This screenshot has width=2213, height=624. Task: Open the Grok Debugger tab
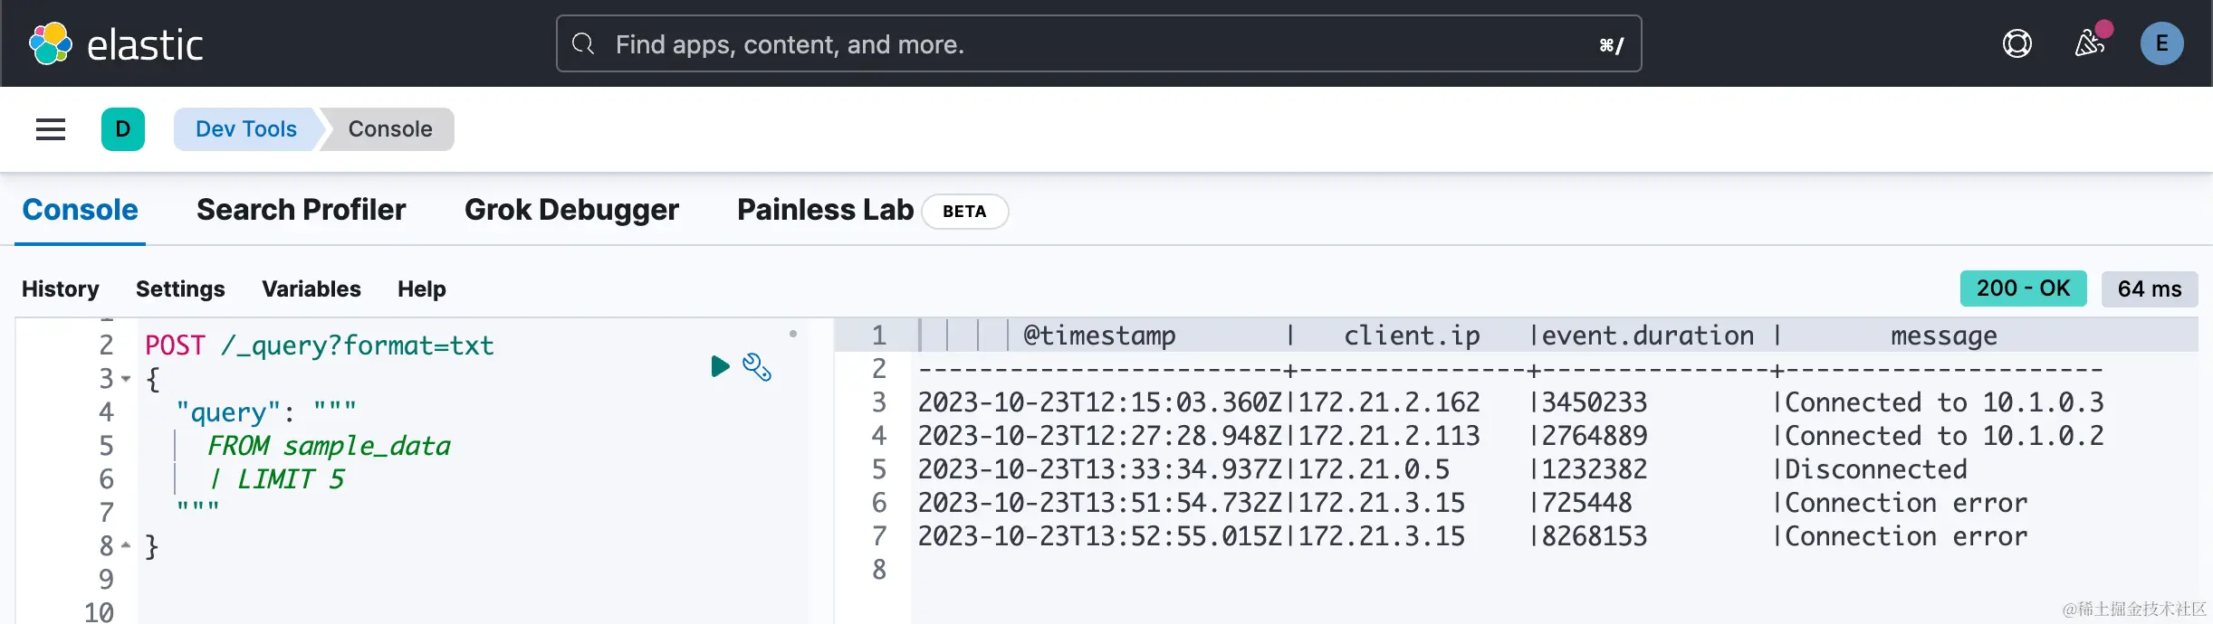(571, 210)
